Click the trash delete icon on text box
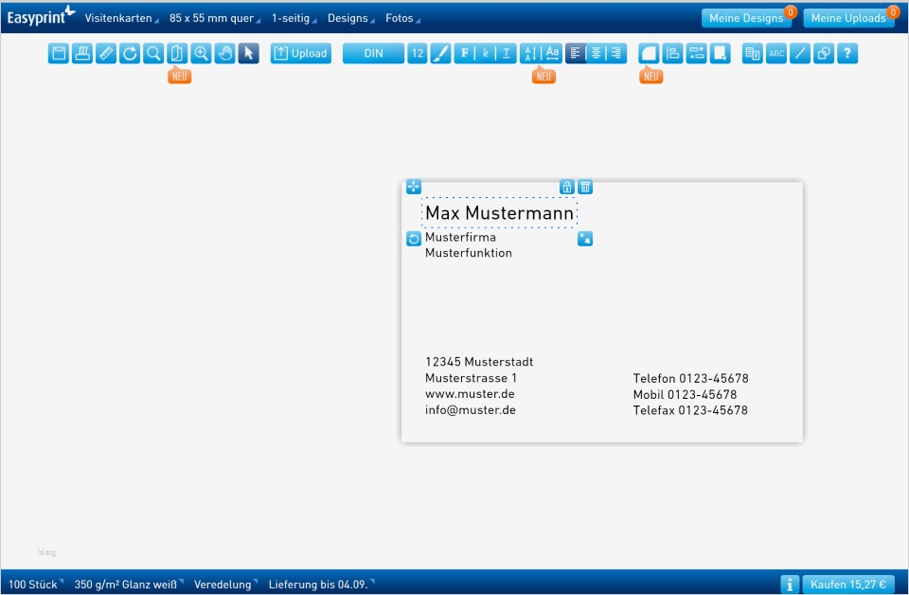 pyautogui.click(x=585, y=187)
